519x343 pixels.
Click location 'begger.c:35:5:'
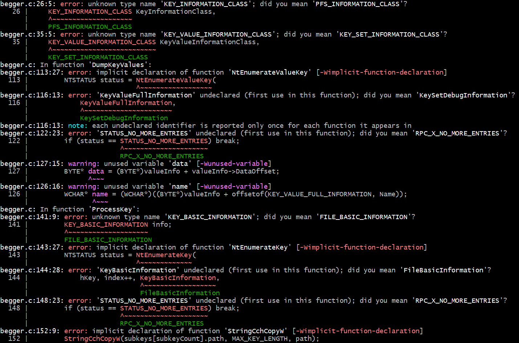pyautogui.click(x=28, y=34)
